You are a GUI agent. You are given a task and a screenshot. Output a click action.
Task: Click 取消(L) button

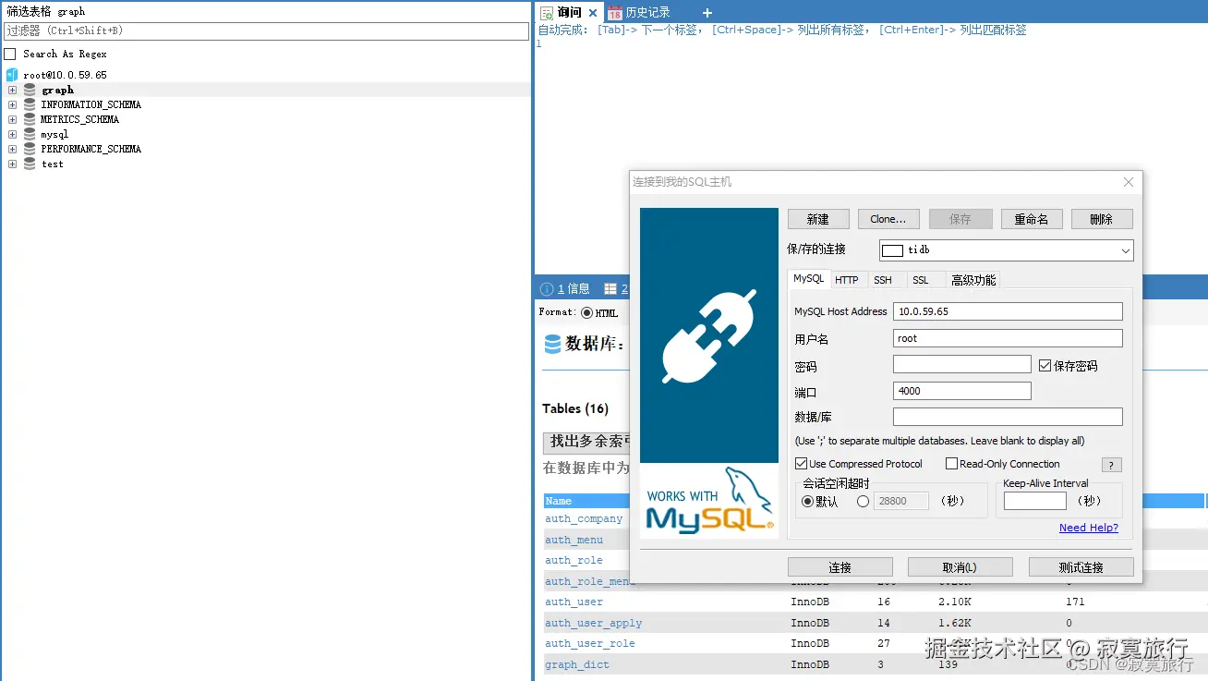tap(960, 567)
